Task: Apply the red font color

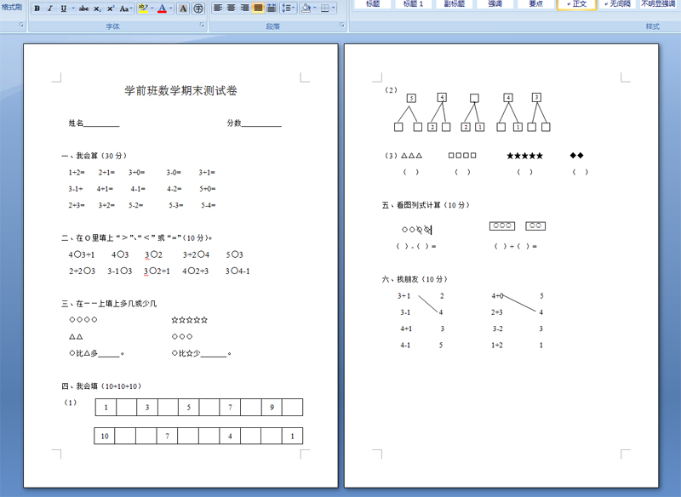Action: click(162, 9)
